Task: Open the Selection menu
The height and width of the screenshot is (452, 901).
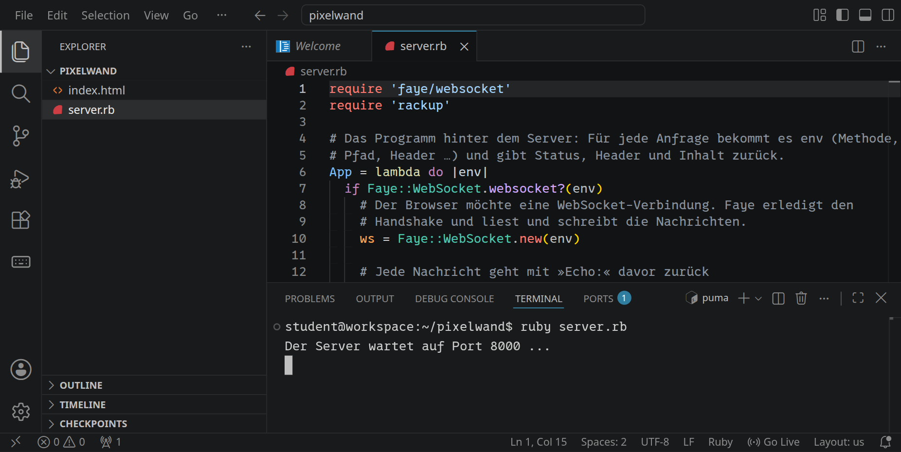Action: (x=106, y=16)
